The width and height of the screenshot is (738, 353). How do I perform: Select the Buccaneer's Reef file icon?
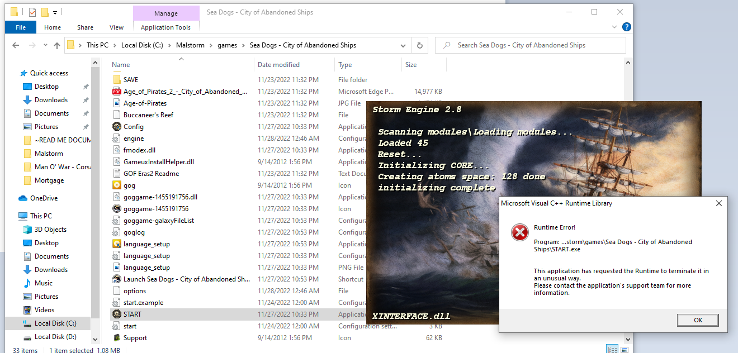coord(117,115)
